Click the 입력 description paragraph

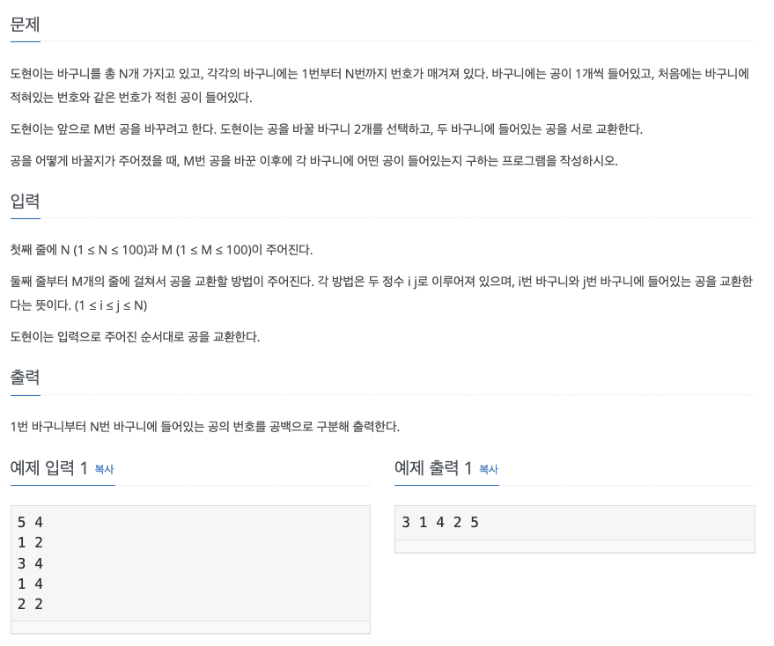[x=379, y=291]
